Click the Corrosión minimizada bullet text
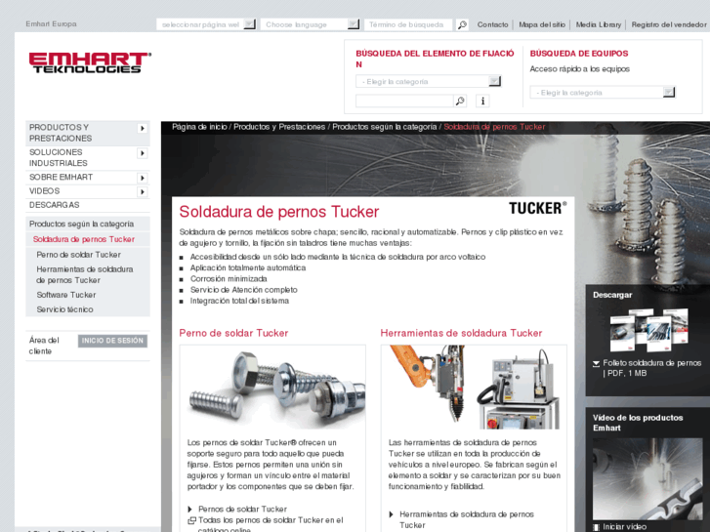 (x=229, y=279)
